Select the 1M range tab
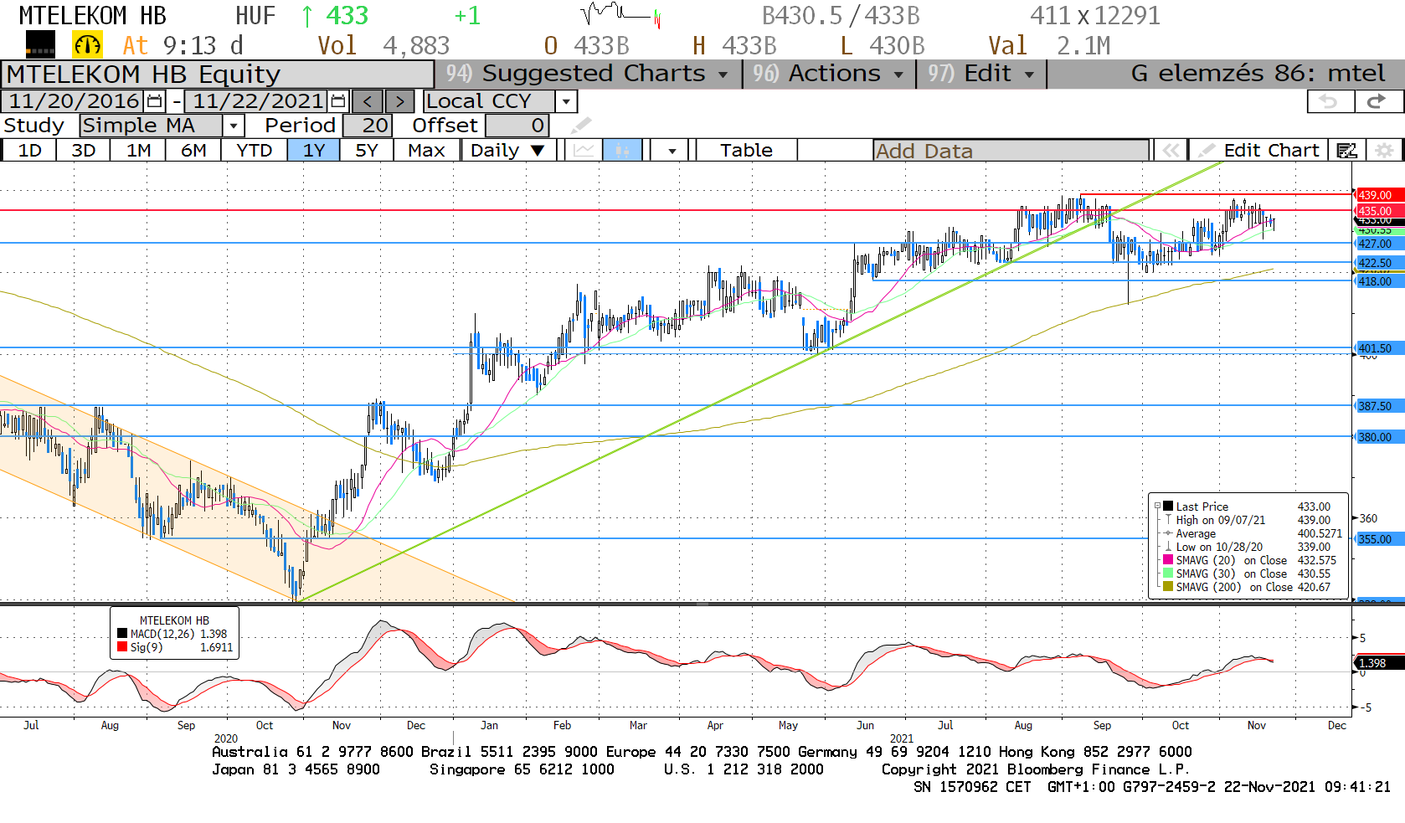 pyautogui.click(x=138, y=151)
